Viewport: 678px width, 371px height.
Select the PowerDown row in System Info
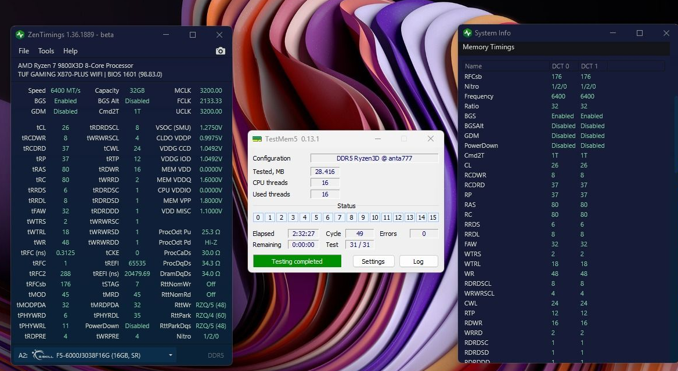564,146
